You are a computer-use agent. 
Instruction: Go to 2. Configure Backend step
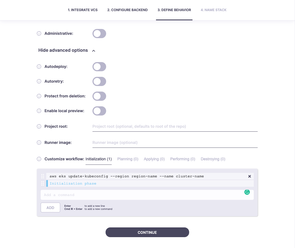[x=127, y=10]
